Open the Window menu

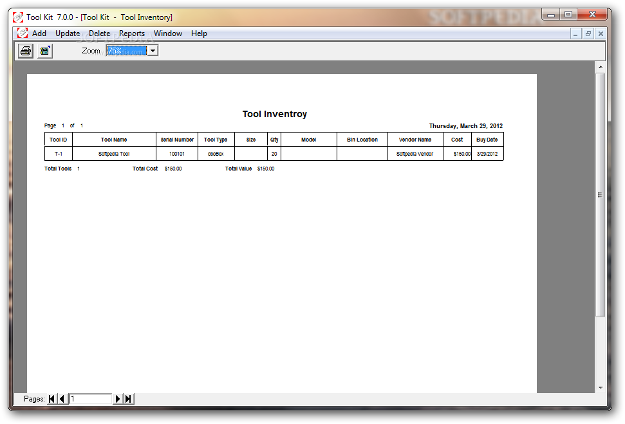click(168, 33)
